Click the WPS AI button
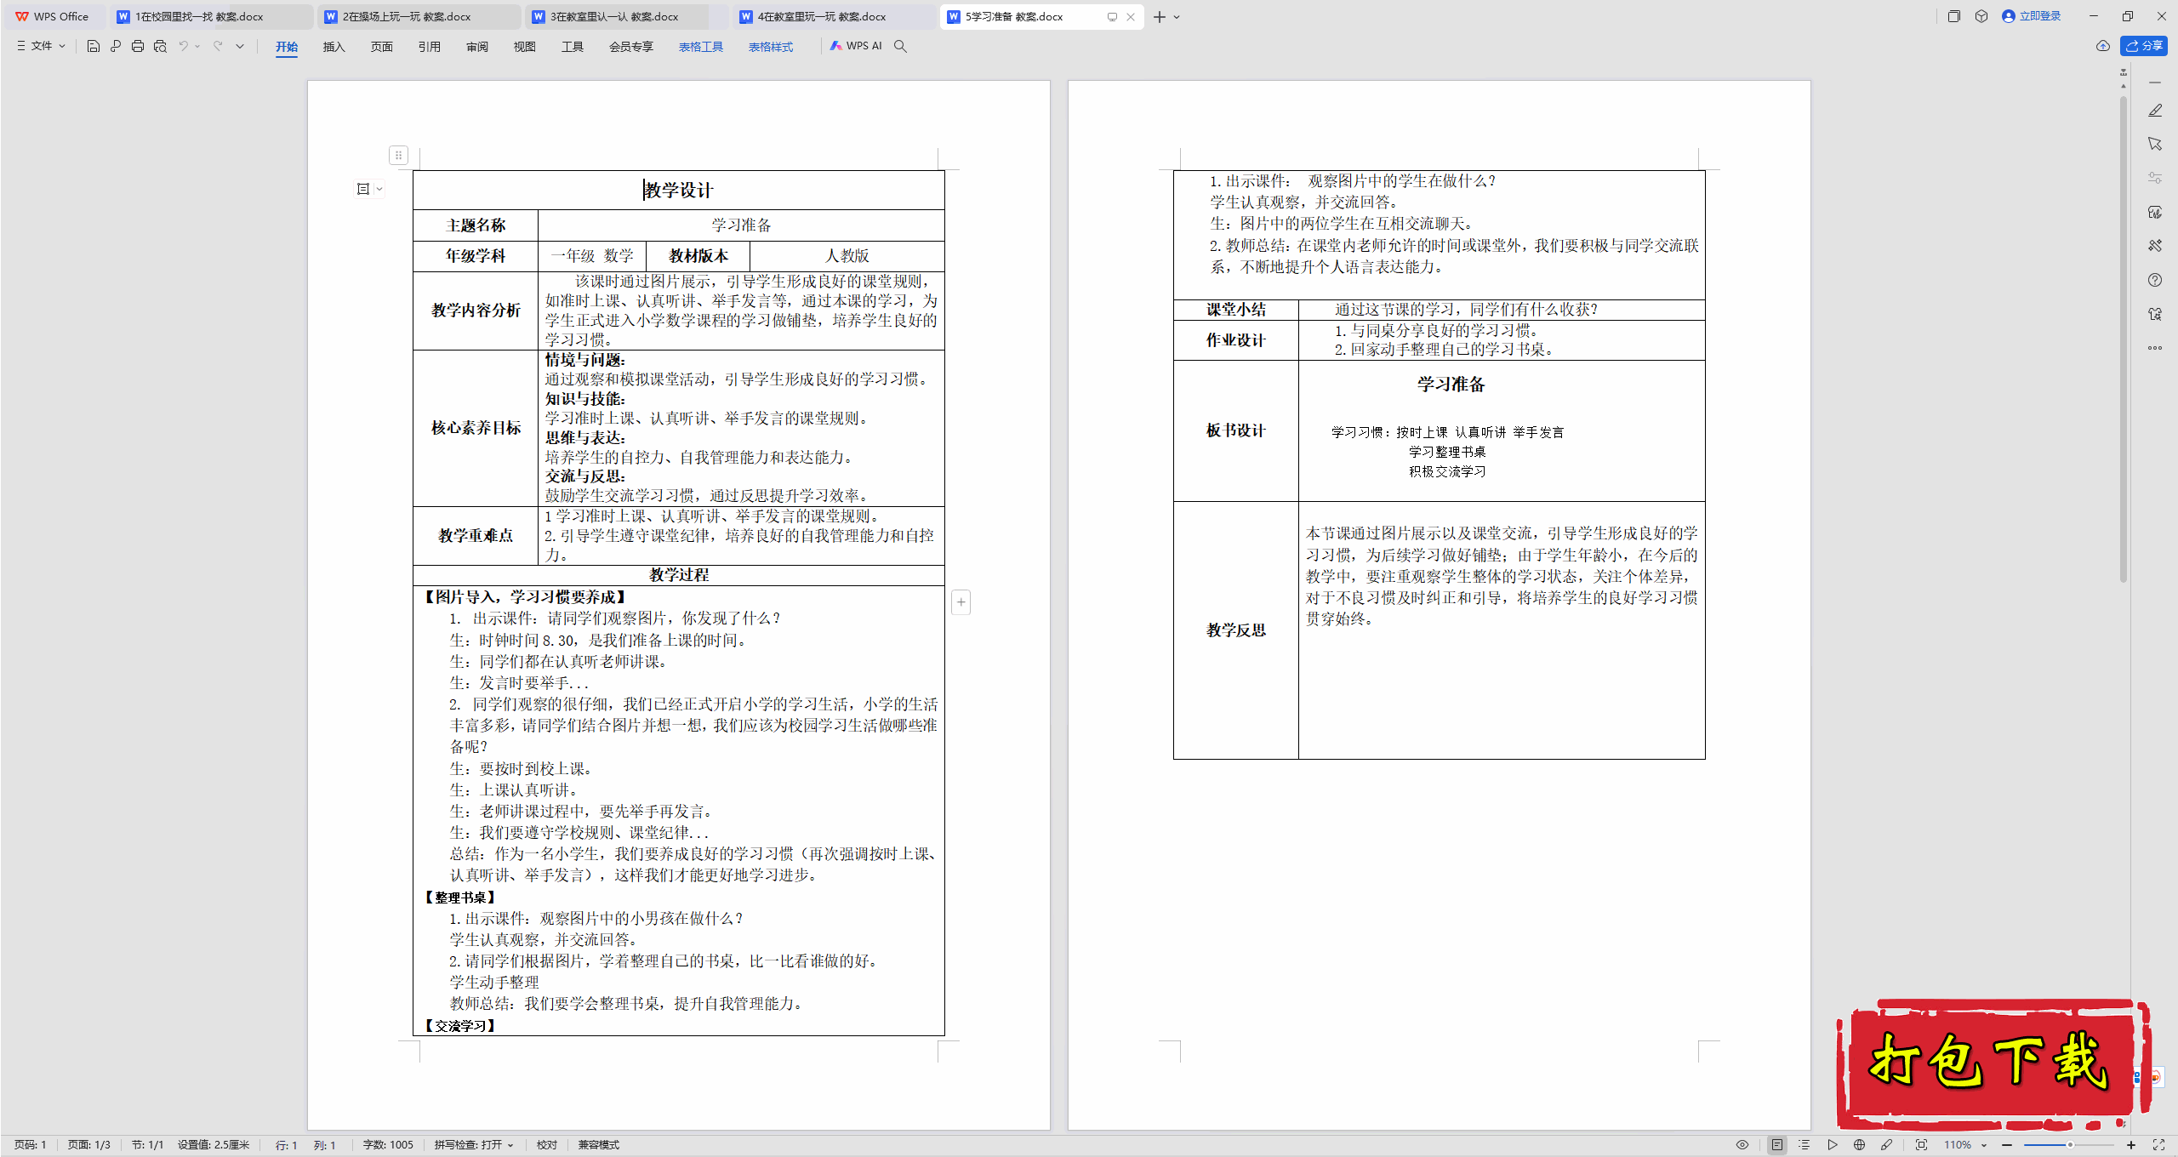2178x1157 pixels. [856, 46]
